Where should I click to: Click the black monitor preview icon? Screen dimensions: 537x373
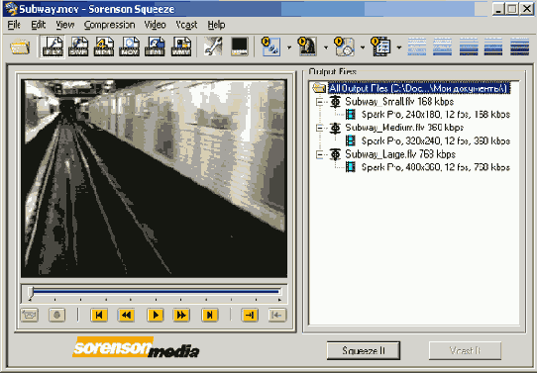point(240,47)
